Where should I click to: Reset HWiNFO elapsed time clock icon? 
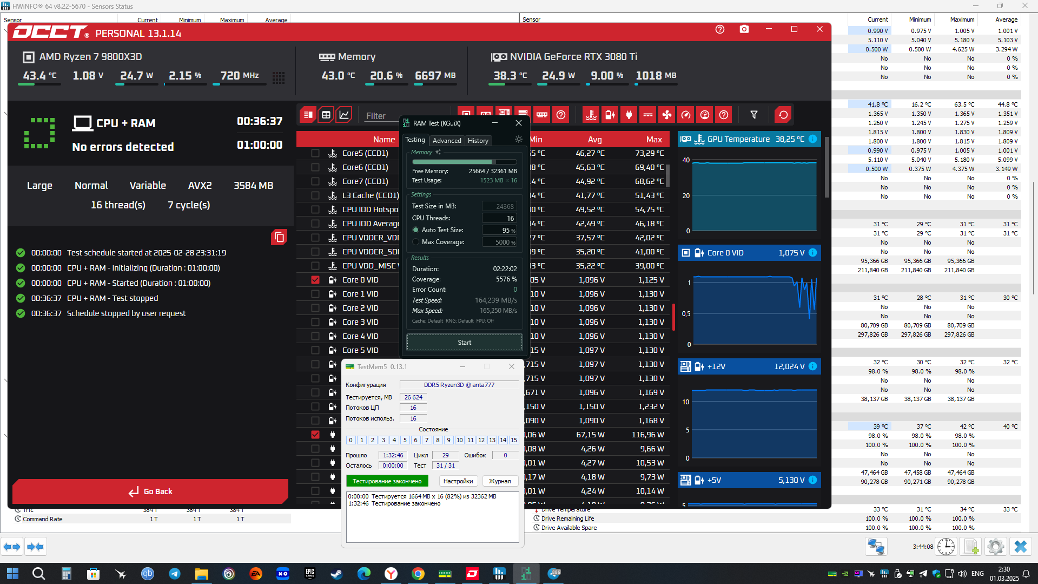946,547
